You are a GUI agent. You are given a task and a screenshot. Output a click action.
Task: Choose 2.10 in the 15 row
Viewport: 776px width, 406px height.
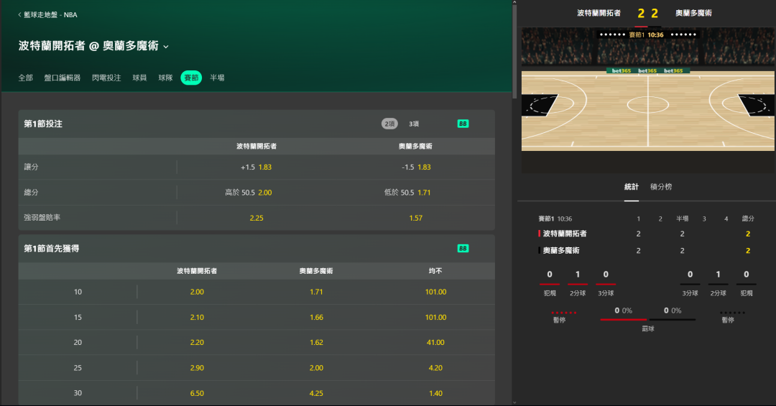pos(197,318)
